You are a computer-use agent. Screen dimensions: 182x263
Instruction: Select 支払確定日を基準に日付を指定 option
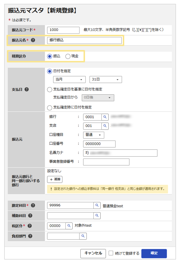(x=49, y=90)
